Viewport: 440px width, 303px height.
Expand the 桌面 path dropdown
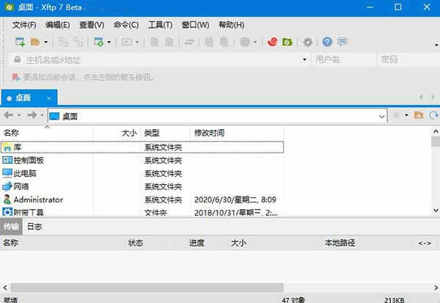tap(382, 116)
